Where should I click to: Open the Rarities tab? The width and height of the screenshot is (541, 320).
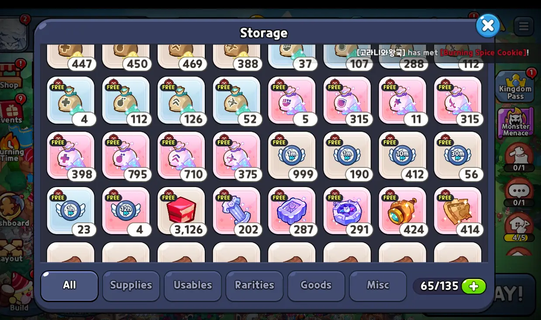[x=255, y=286]
